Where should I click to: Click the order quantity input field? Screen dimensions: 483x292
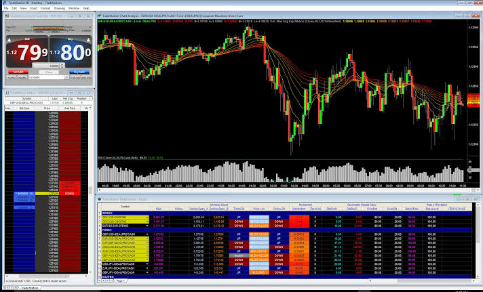coord(46,66)
